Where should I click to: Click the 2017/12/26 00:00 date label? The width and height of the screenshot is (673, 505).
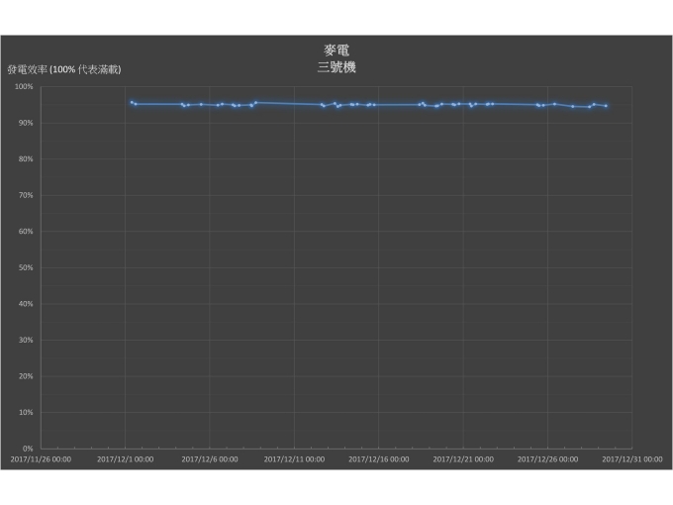[x=548, y=459]
